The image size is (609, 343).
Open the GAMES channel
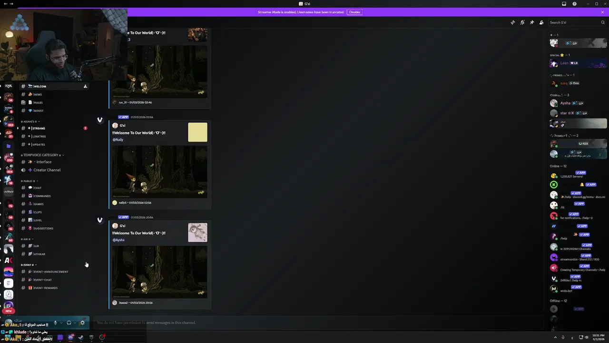click(x=54, y=204)
